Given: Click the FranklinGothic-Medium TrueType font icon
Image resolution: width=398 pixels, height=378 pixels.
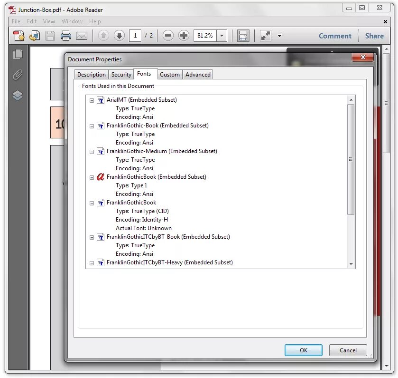Looking at the screenshot, I should click(101, 151).
